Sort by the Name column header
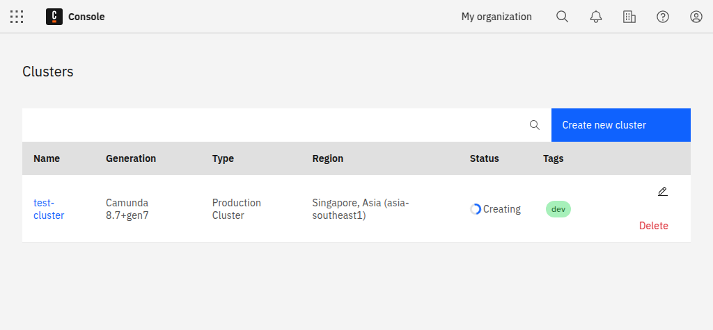This screenshot has width=713, height=330. coord(47,158)
